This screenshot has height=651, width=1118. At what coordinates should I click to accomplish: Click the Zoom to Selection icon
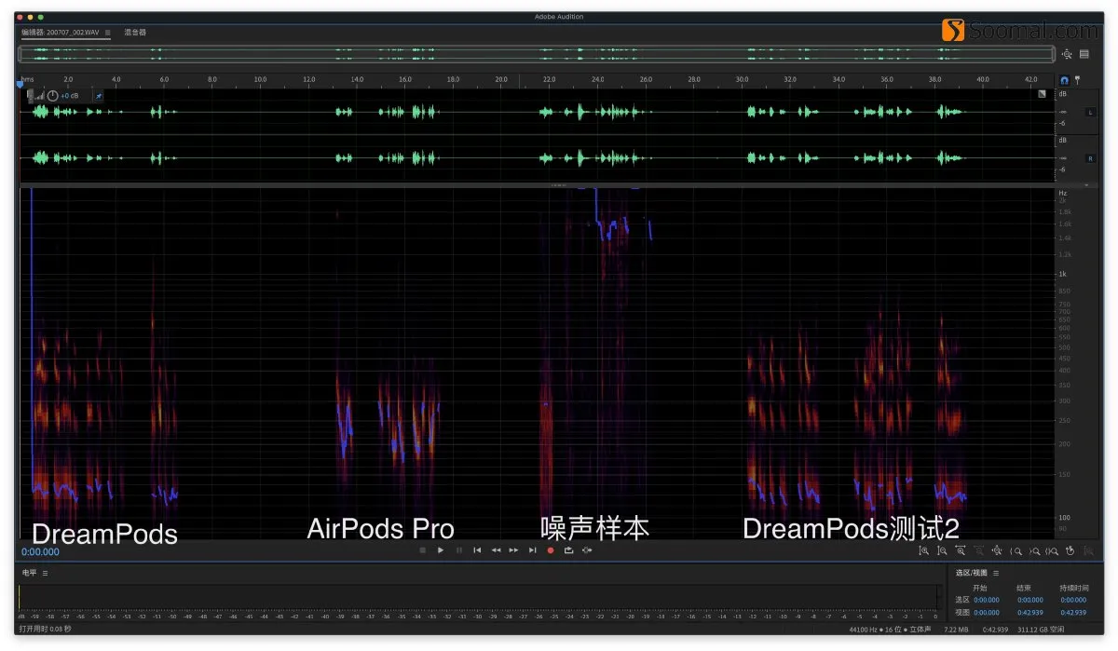[x=1052, y=550]
